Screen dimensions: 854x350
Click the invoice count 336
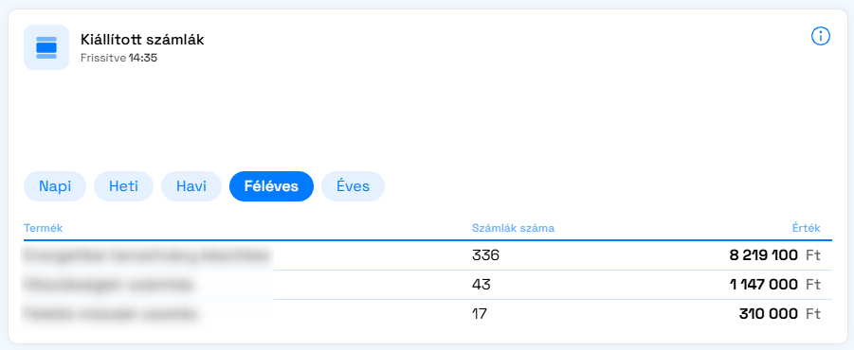point(485,254)
